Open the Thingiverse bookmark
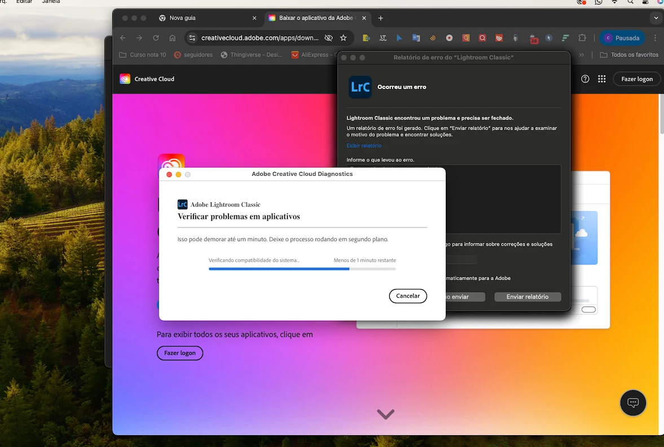 (252, 55)
